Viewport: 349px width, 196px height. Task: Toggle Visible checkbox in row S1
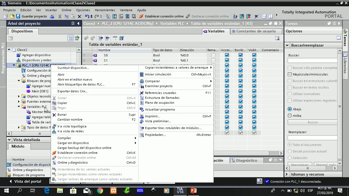[x=254, y=60]
